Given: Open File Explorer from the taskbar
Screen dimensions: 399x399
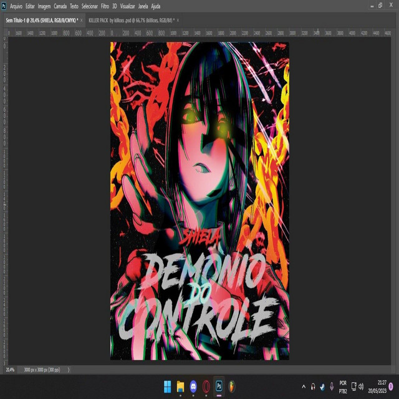Looking at the screenshot, I should 180,386.
